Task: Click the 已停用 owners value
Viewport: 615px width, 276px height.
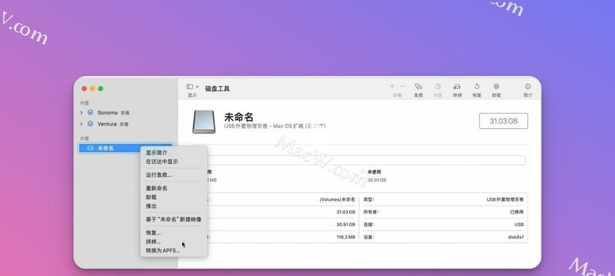Action: click(517, 212)
